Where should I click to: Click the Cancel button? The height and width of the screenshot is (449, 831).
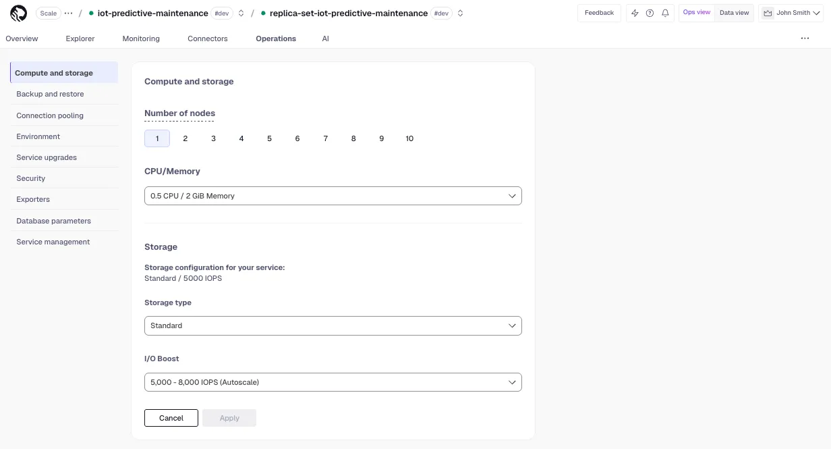pyautogui.click(x=171, y=418)
